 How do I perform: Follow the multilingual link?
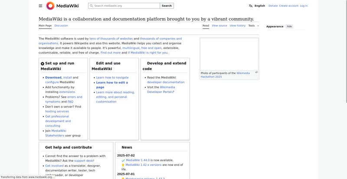[131, 48]
